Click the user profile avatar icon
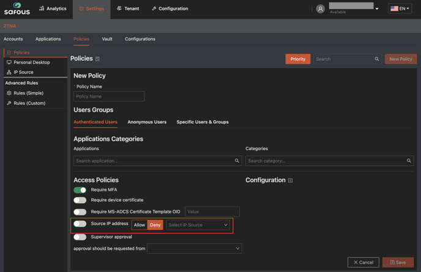Viewport: 421px width, 272px height. pyautogui.click(x=320, y=9)
